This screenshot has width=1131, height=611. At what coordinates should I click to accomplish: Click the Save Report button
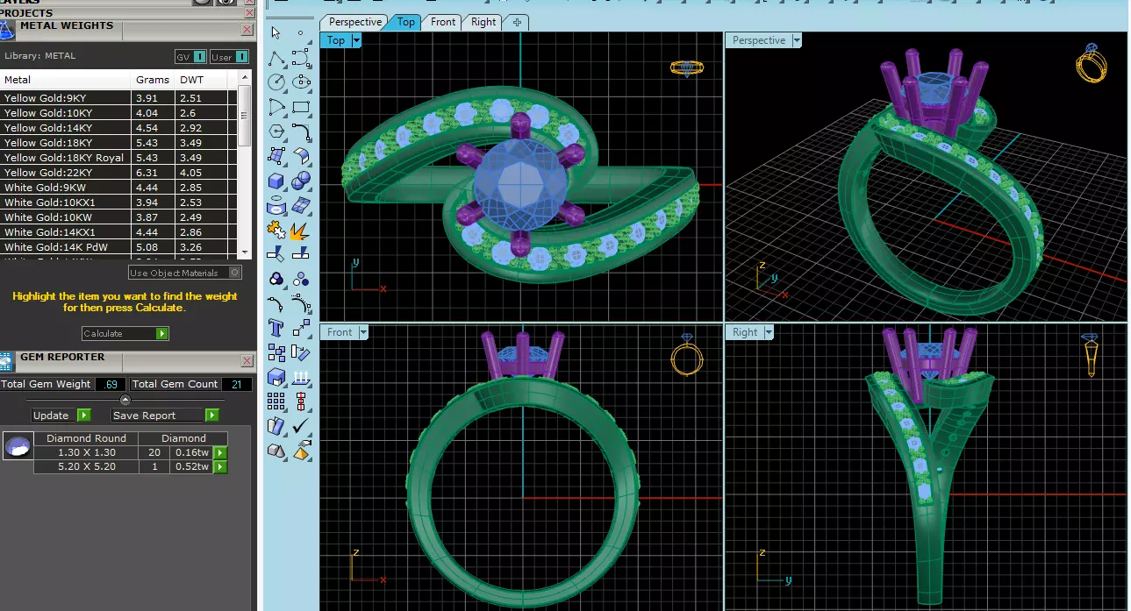pyautogui.click(x=165, y=416)
